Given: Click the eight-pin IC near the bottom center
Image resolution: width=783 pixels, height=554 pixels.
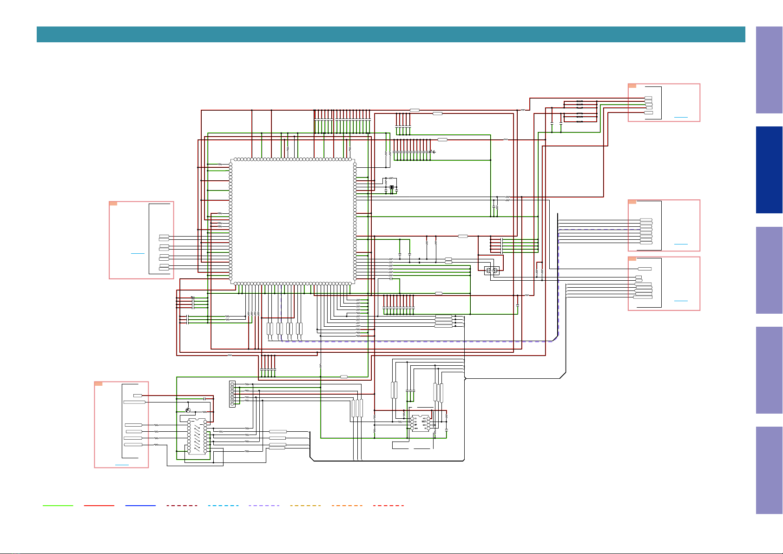Looking at the screenshot, I should pos(420,423).
